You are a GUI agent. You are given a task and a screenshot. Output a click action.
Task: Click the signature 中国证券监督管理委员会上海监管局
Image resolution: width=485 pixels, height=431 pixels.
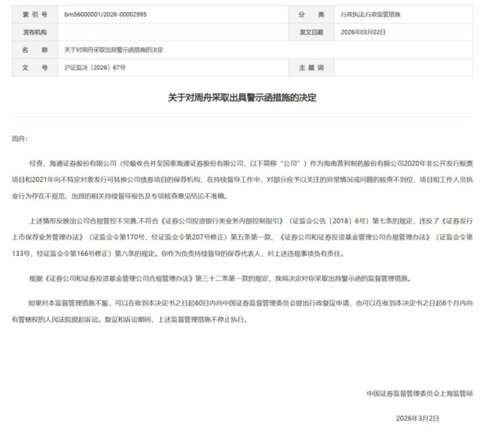point(420,393)
